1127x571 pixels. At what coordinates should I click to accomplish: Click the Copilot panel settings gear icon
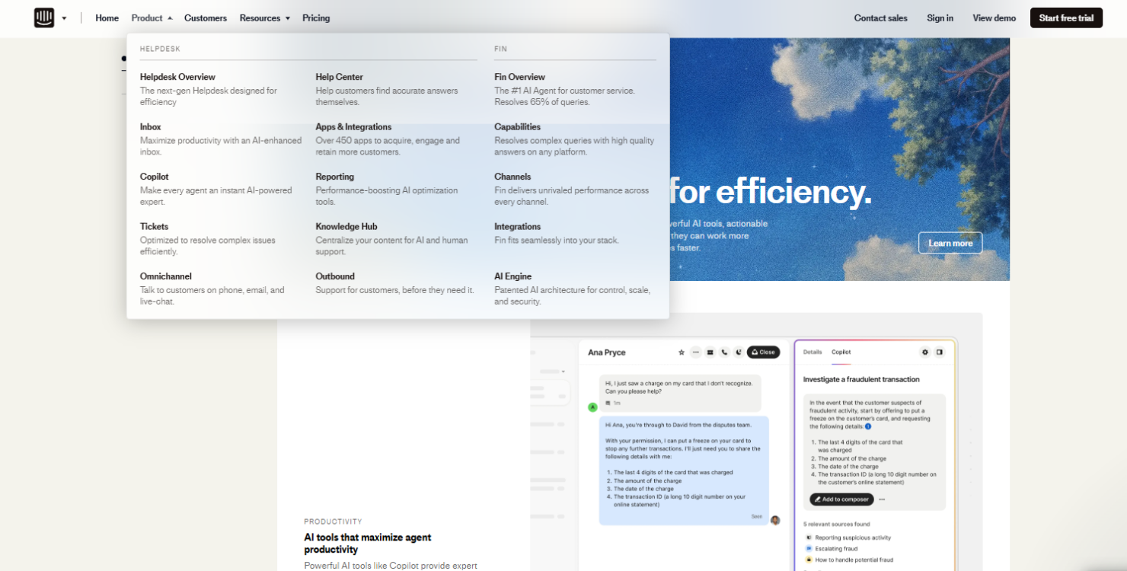(x=925, y=352)
